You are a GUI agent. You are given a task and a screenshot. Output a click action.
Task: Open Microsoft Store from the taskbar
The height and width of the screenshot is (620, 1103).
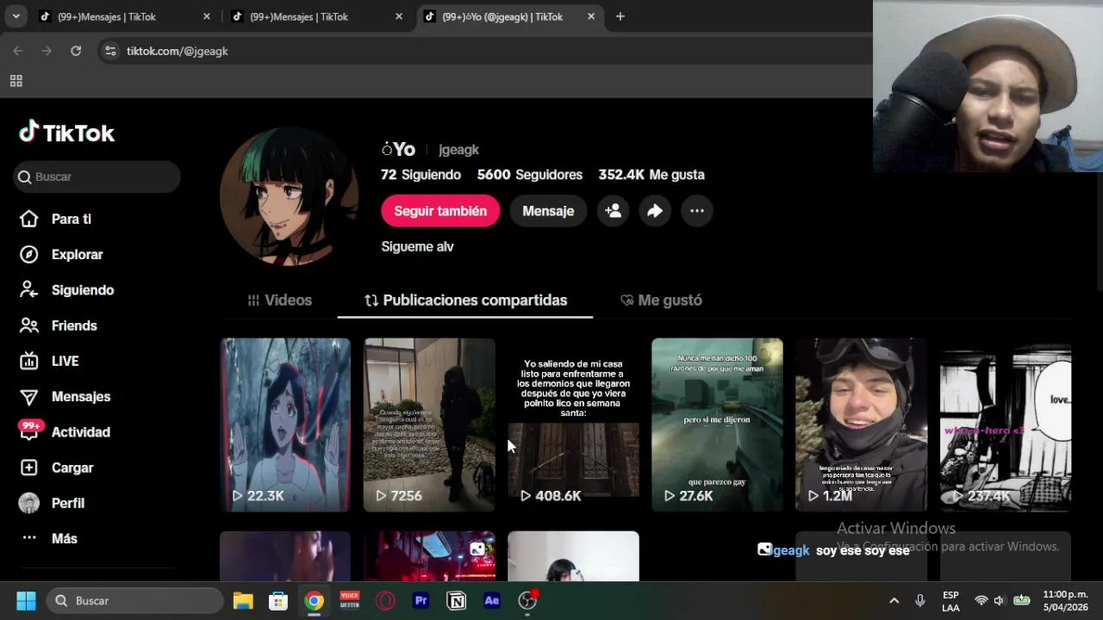278,601
